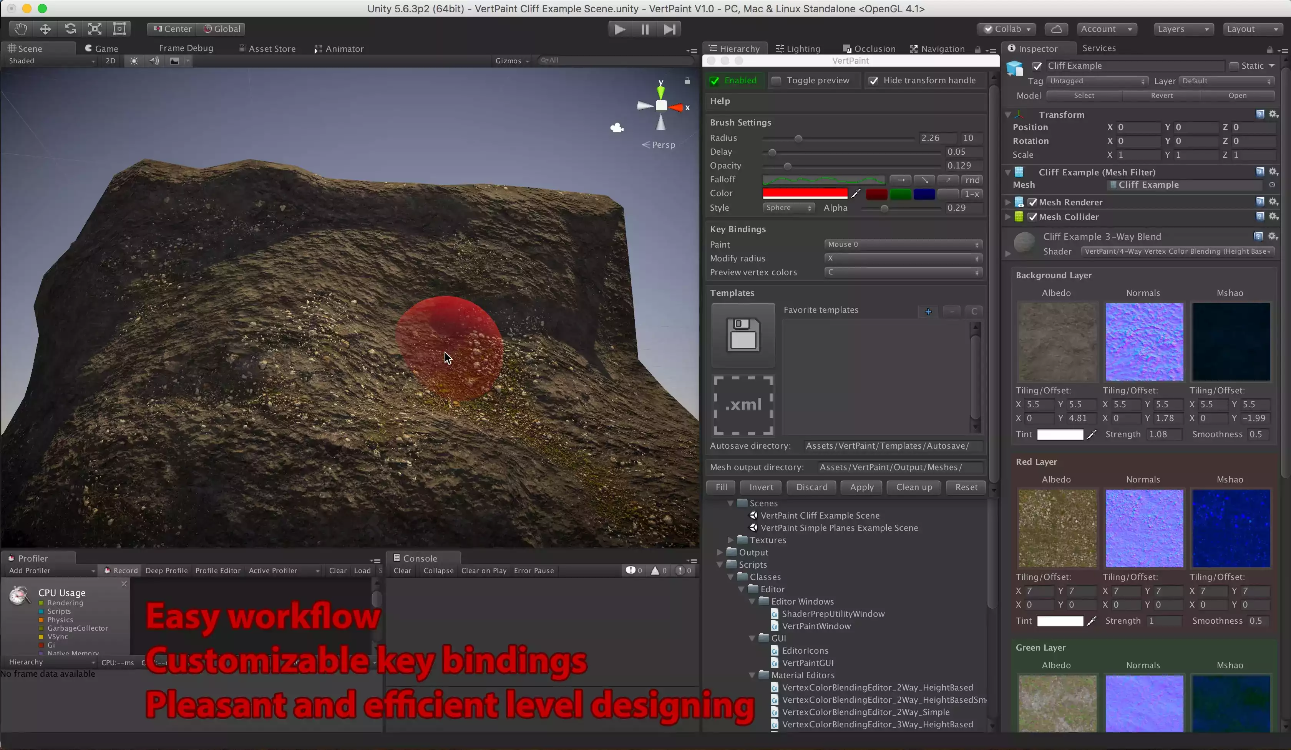Collapse the Scripts folder
Viewport: 1291px width, 750px height.
(720, 565)
